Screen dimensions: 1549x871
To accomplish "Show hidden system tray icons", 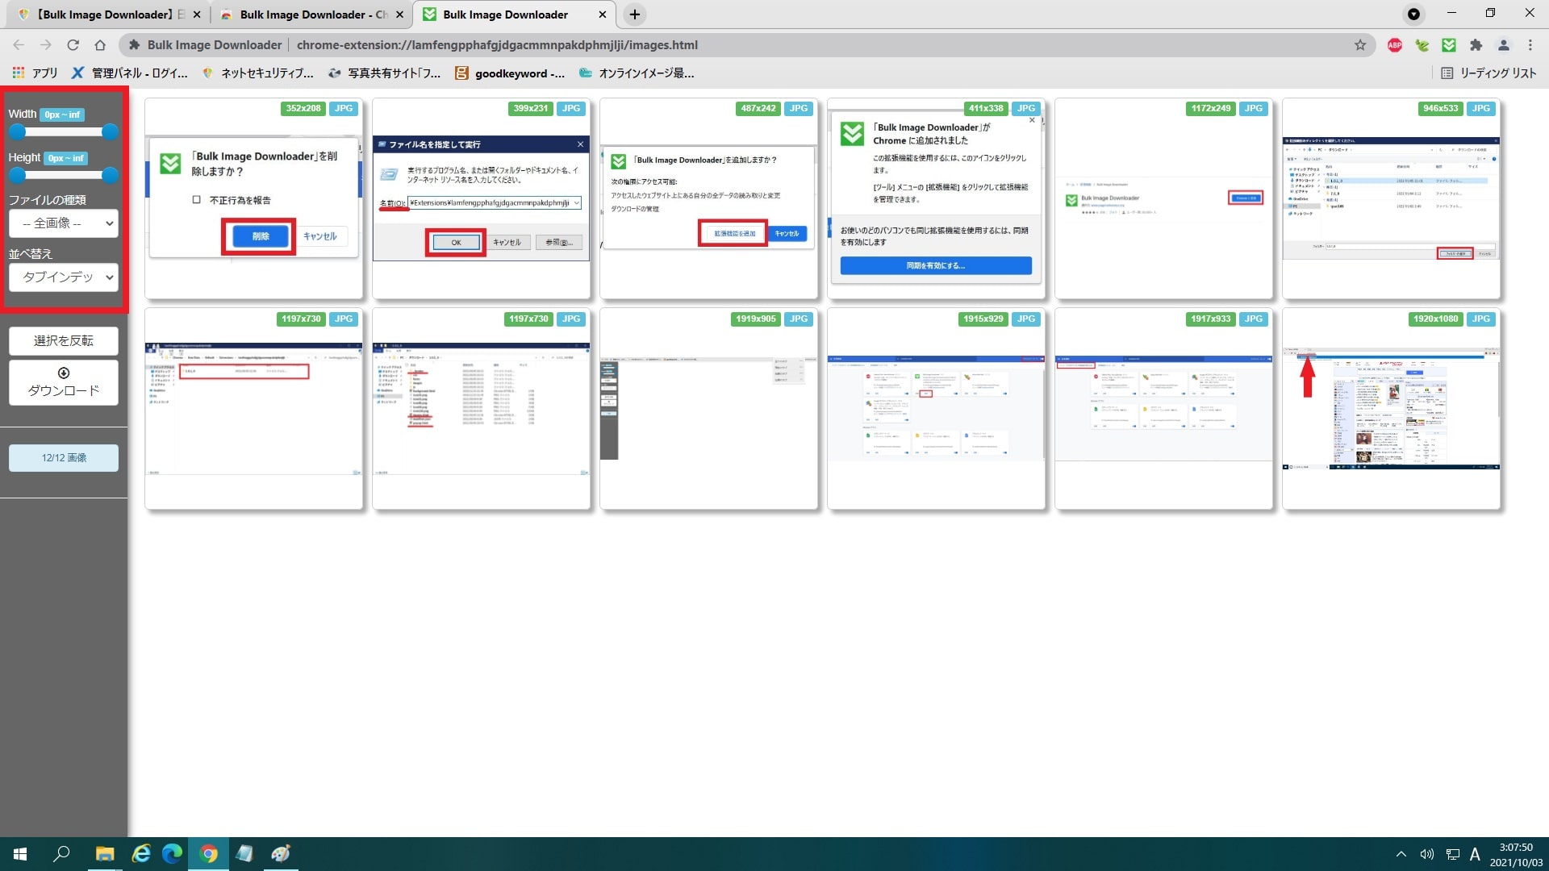I will [x=1401, y=854].
